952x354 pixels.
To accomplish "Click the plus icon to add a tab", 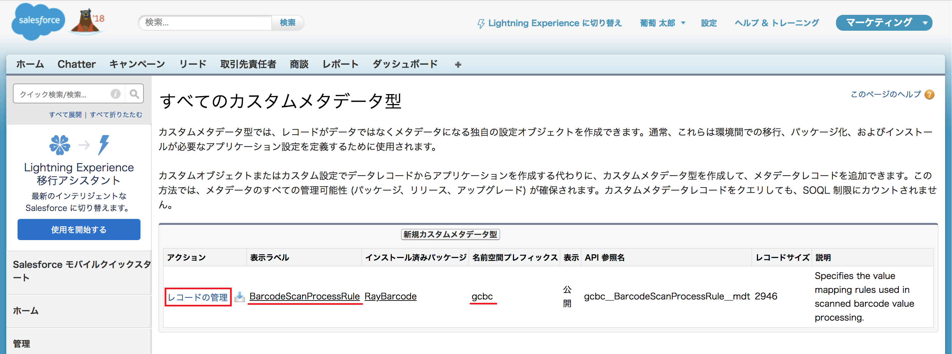I will point(458,65).
